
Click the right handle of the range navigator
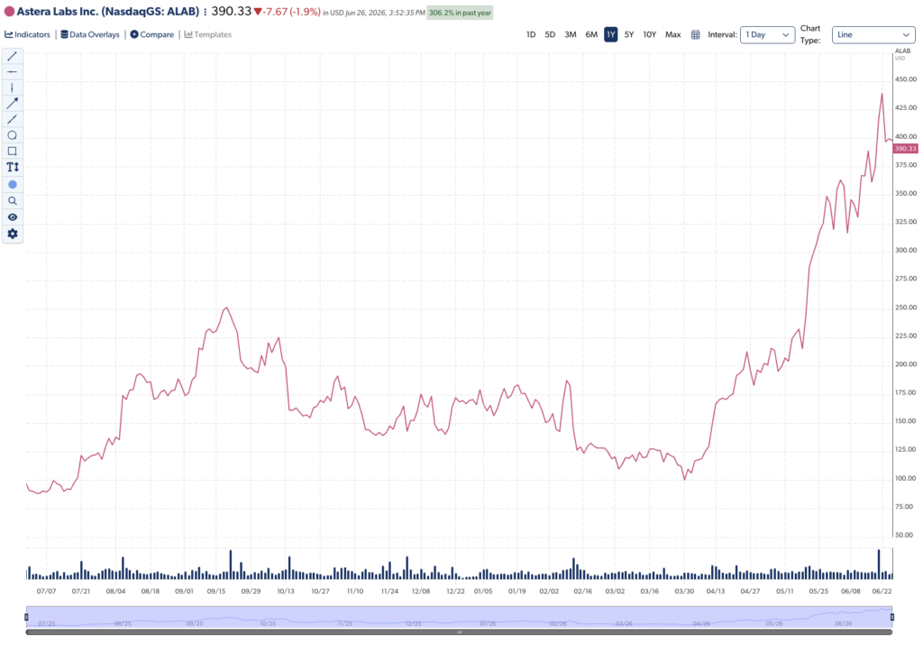click(892, 617)
